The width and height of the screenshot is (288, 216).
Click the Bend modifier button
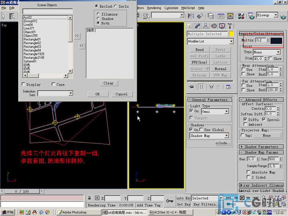199,50
